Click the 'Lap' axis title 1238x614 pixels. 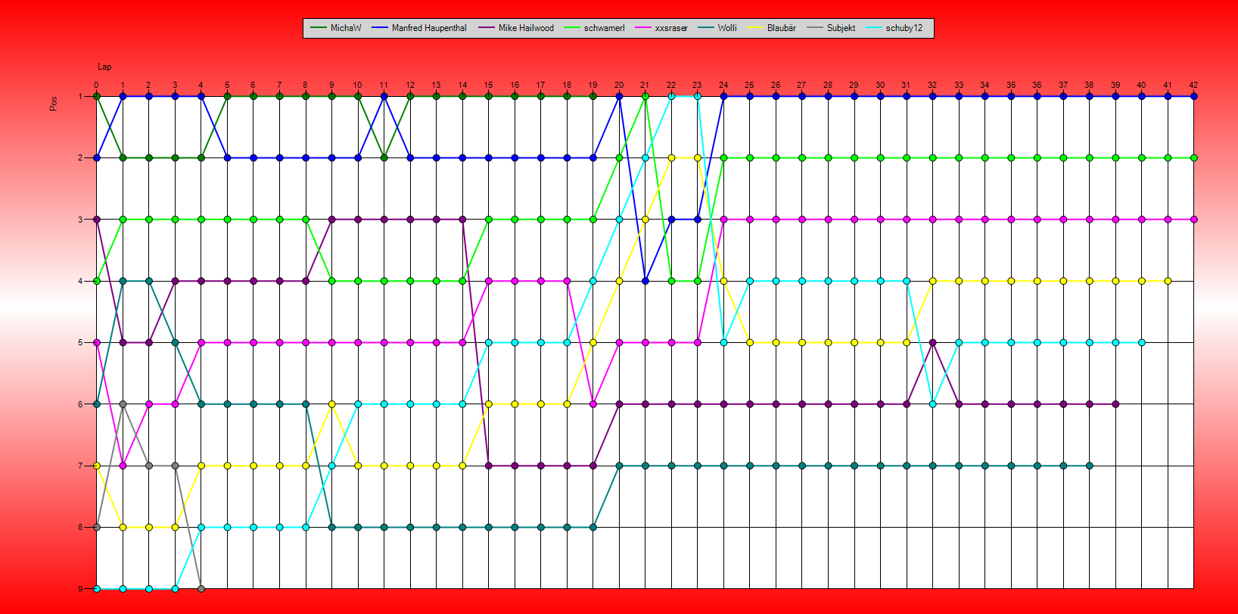tap(104, 67)
